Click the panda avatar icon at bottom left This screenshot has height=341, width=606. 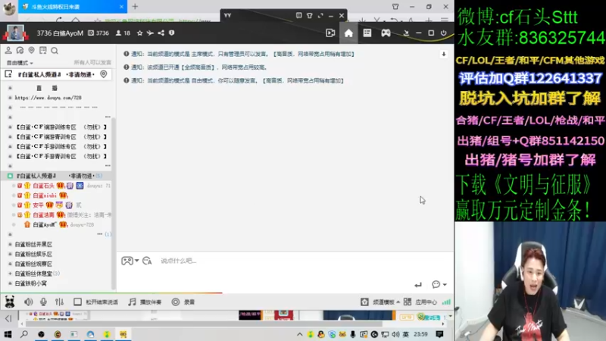[10, 302]
